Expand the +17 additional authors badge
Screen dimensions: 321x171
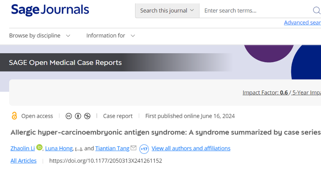[144, 149]
